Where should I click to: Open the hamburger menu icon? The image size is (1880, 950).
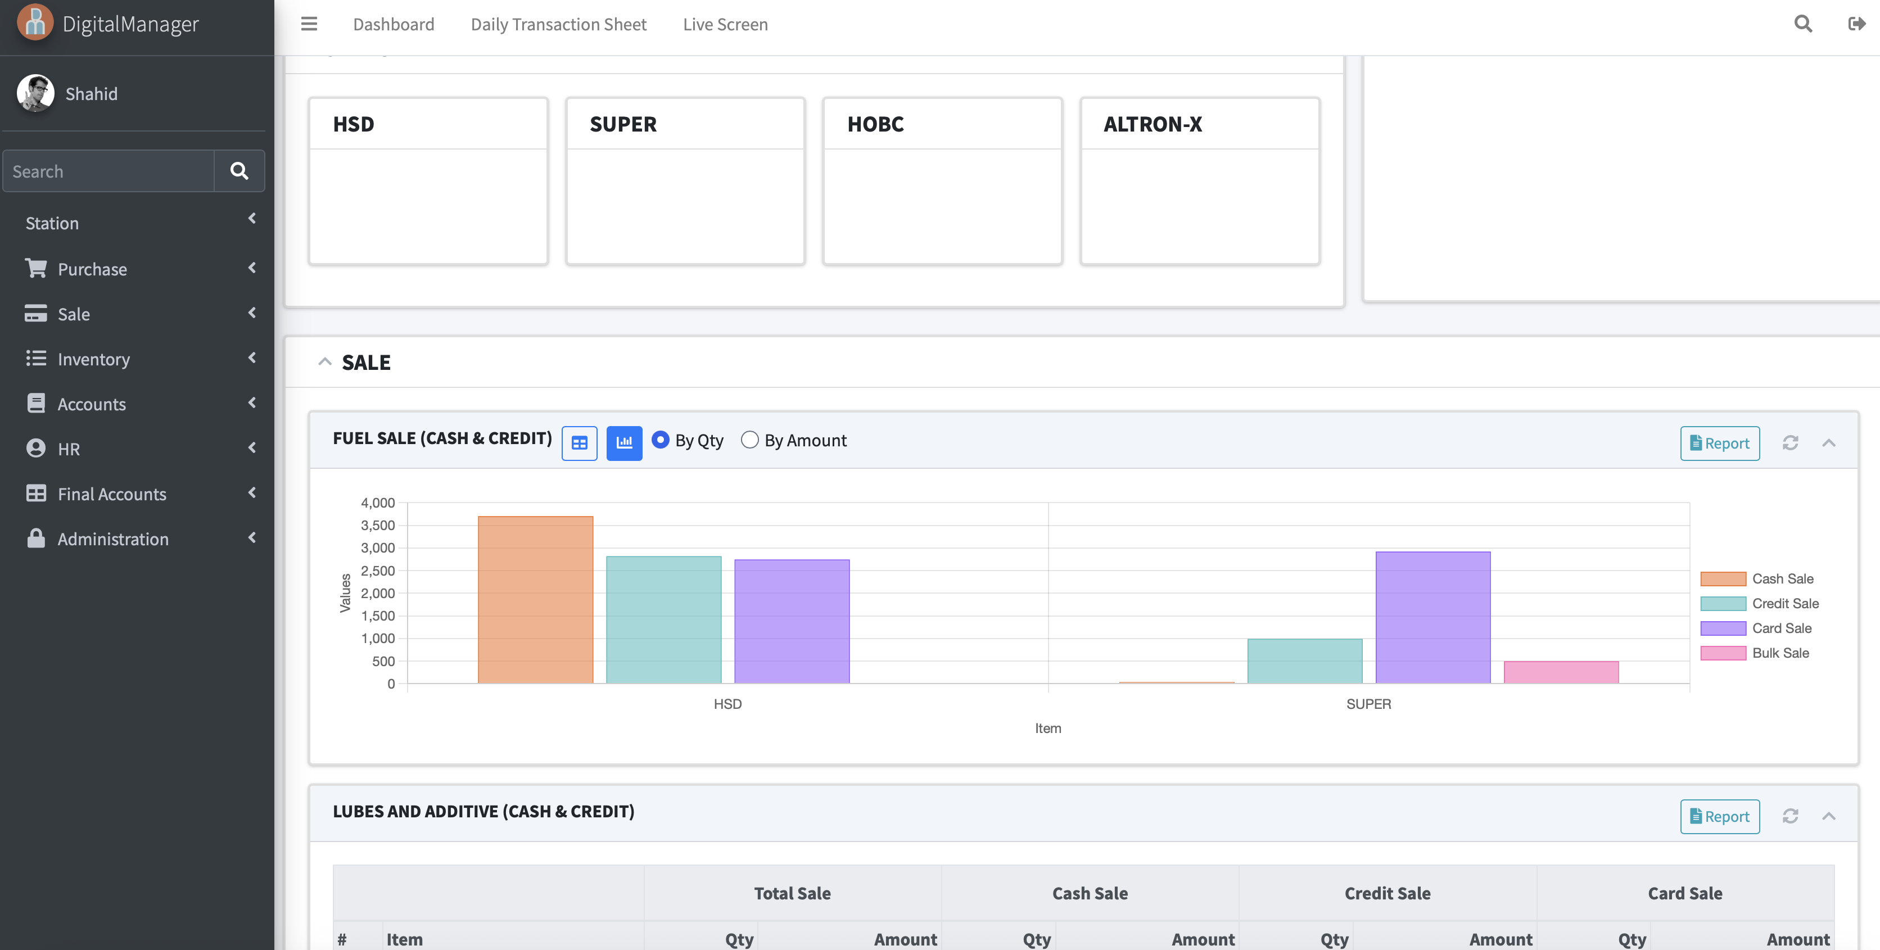click(309, 24)
